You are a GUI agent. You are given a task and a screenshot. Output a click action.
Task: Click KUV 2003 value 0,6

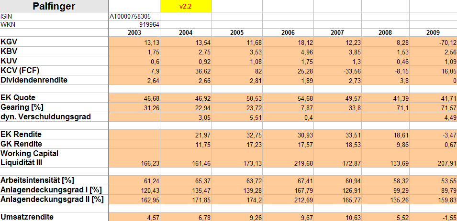click(134, 62)
